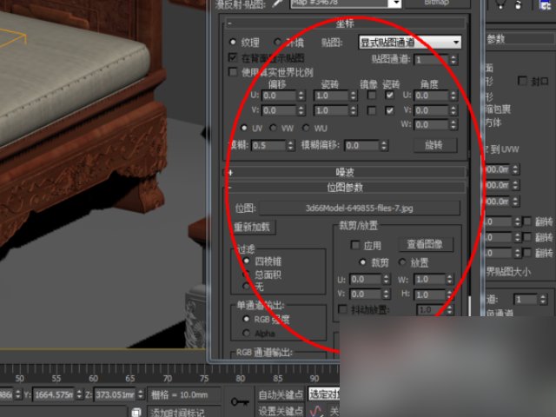
Task: Click the 查看图像 button
Action: pos(425,245)
